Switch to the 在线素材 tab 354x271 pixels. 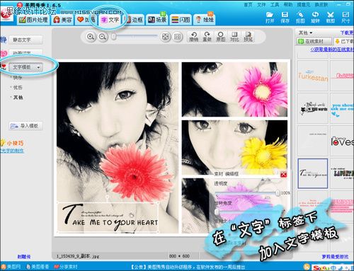pyautogui.click(x=314, y=41)
